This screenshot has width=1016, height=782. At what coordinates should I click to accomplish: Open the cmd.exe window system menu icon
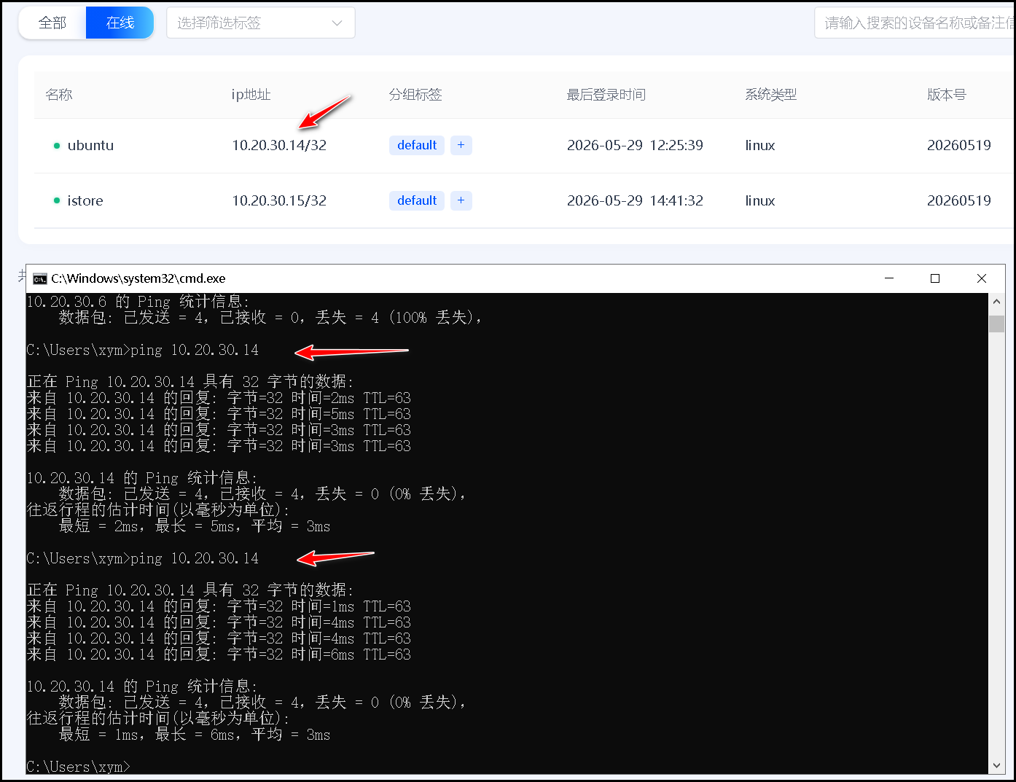(40, 278)
